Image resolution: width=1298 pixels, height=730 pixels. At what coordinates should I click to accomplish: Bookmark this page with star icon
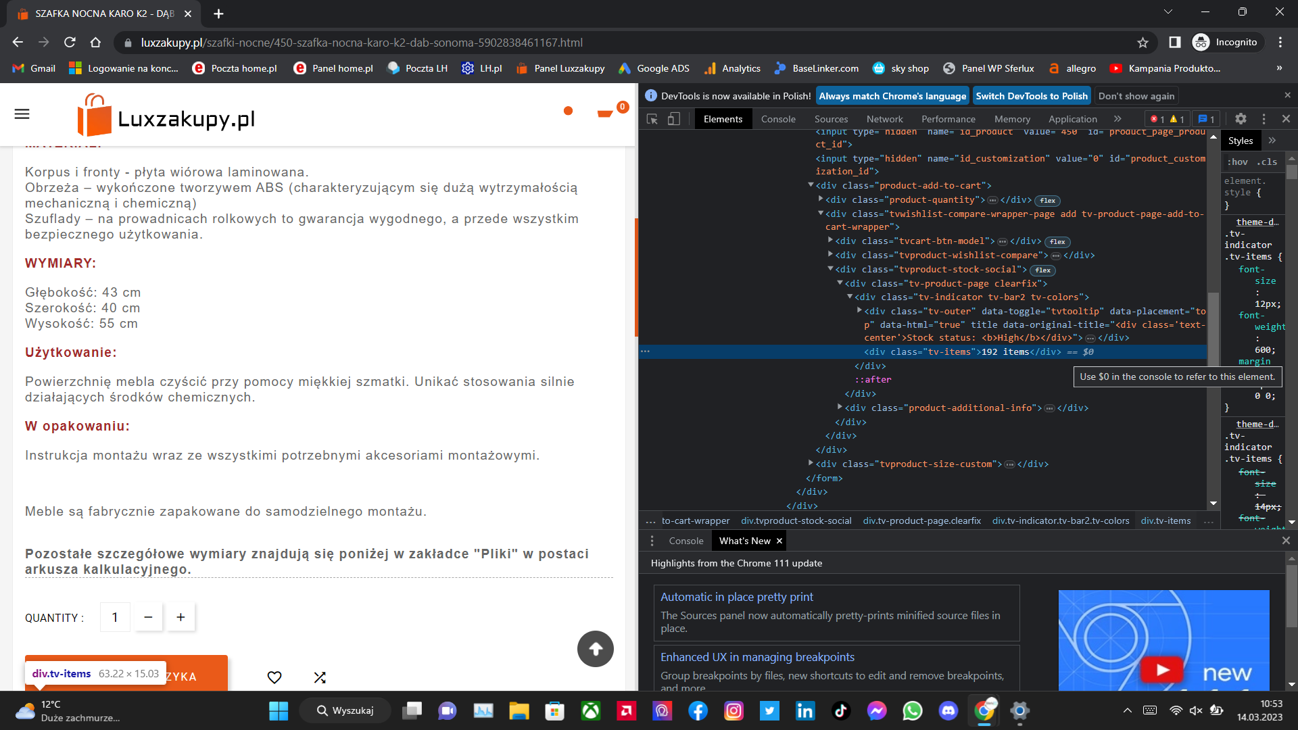pos(1143,43)
